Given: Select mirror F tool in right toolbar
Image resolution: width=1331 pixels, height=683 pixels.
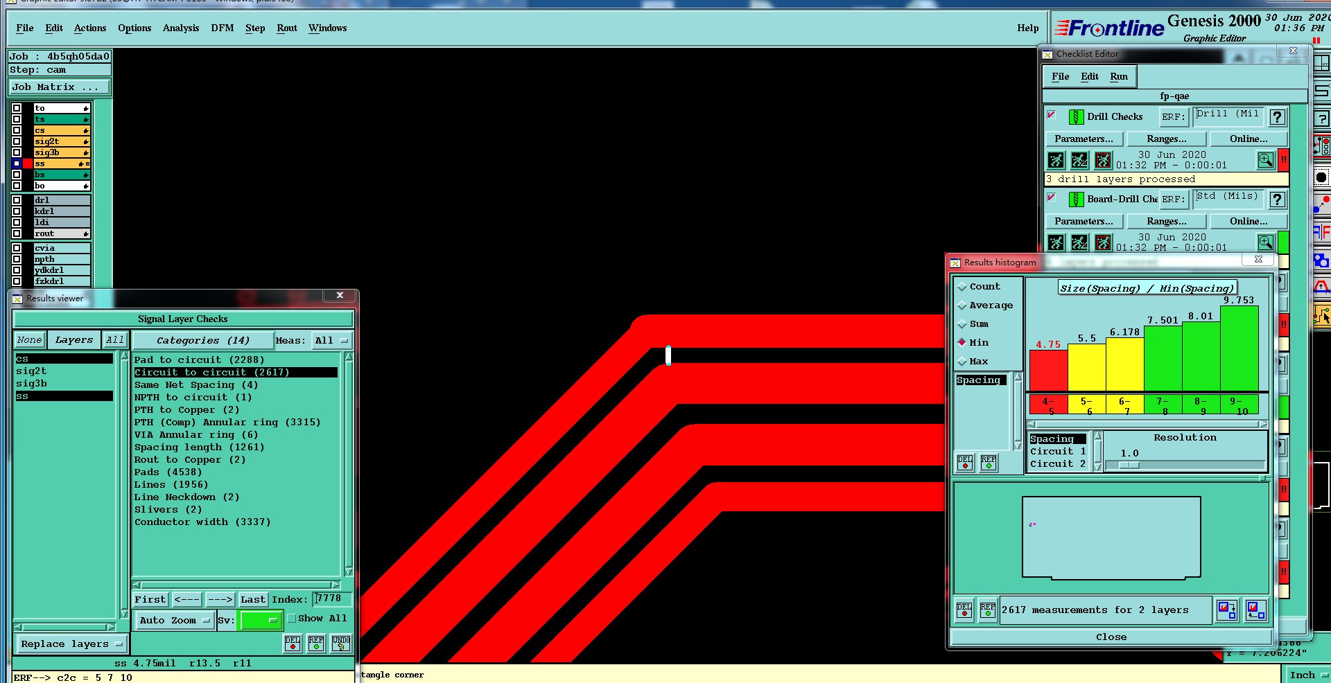Looking at the screenshot, I should click(1322, 232).
